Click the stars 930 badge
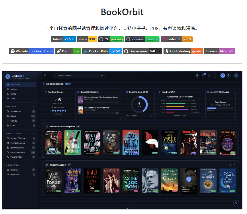The image size is (247, 214). point(87,39)
